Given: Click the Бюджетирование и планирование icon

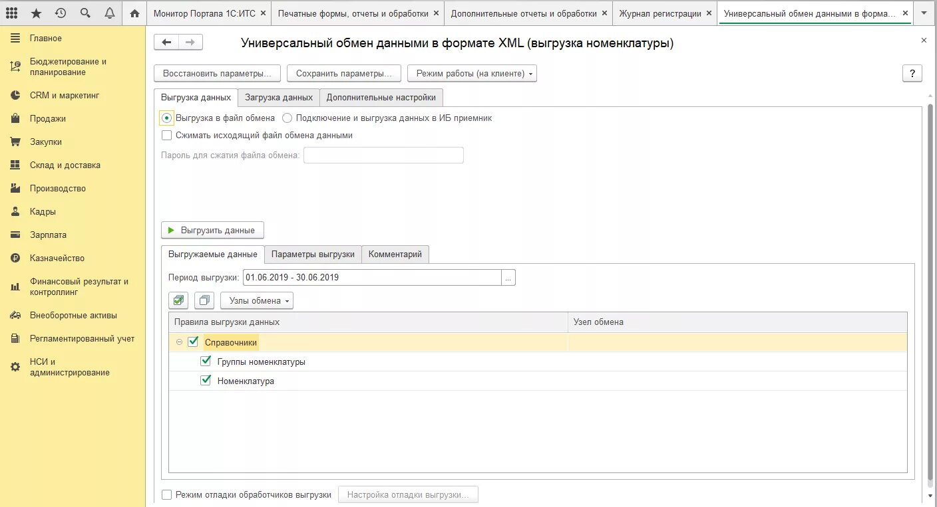Looking at the screenshot, I should (x=15, y=66).
